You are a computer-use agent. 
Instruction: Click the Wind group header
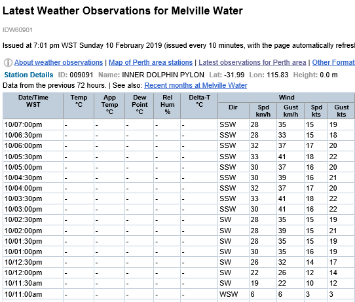(x=286, y=98)
